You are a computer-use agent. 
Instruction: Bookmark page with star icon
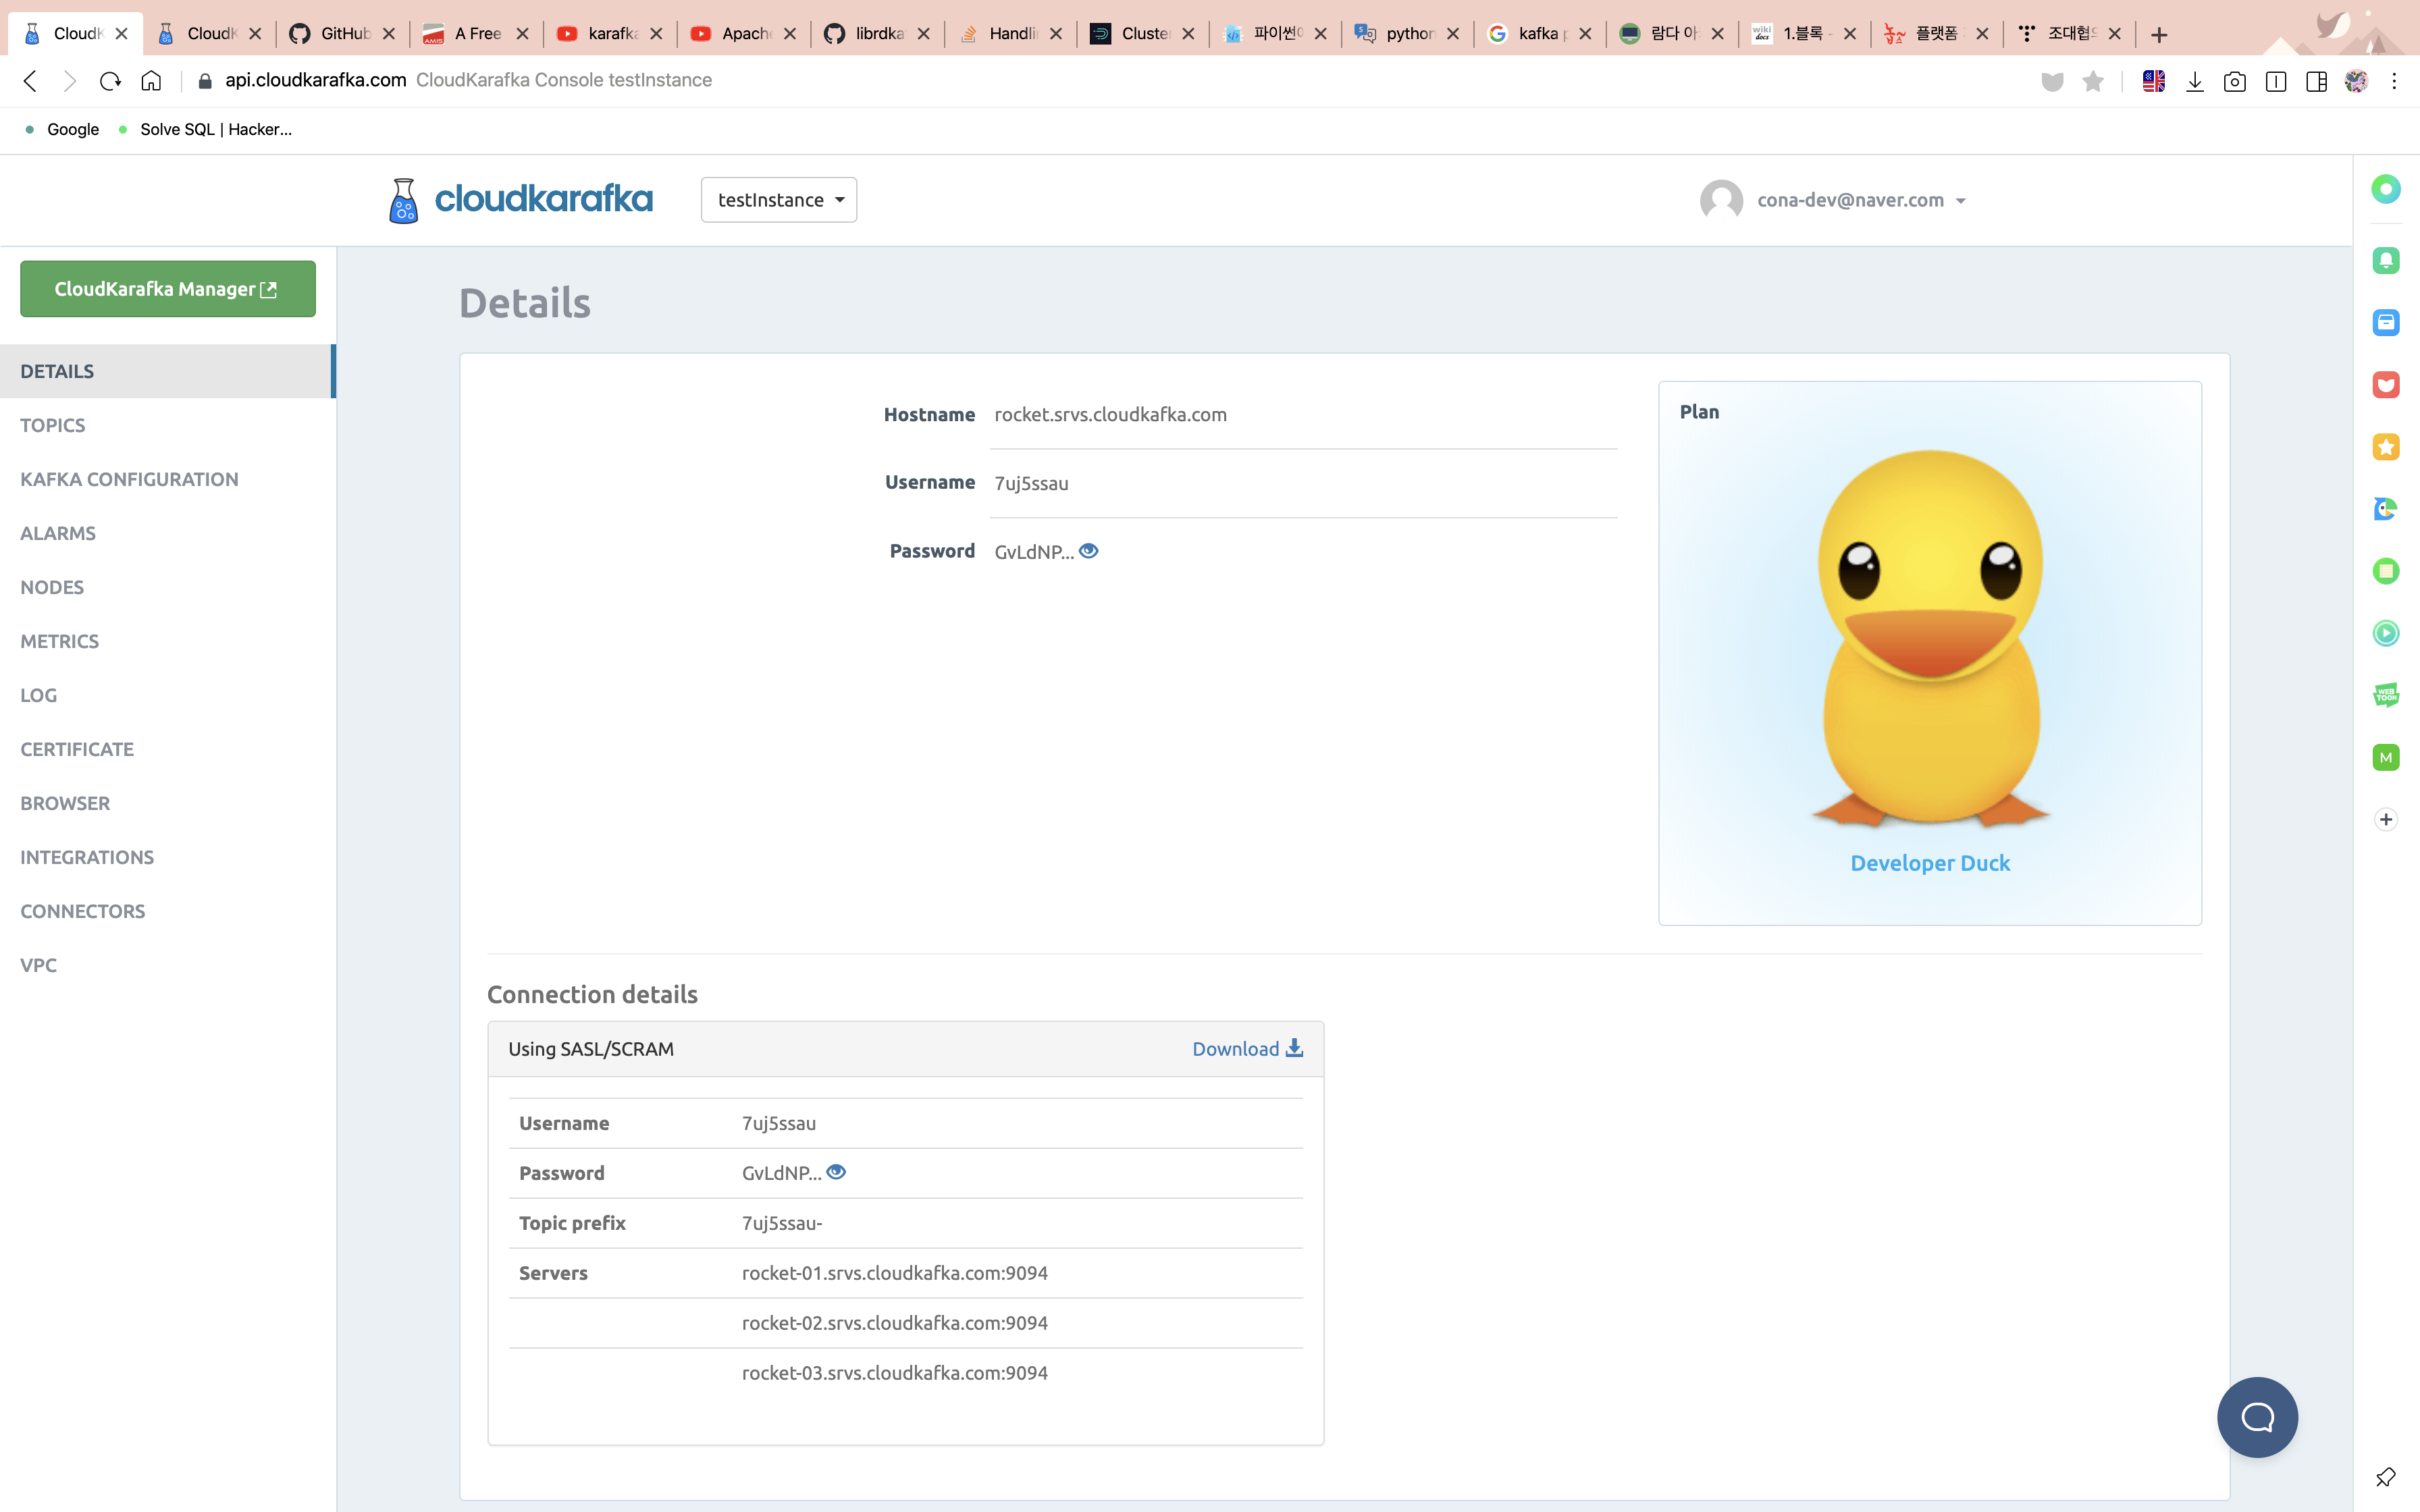[2092, 81]
